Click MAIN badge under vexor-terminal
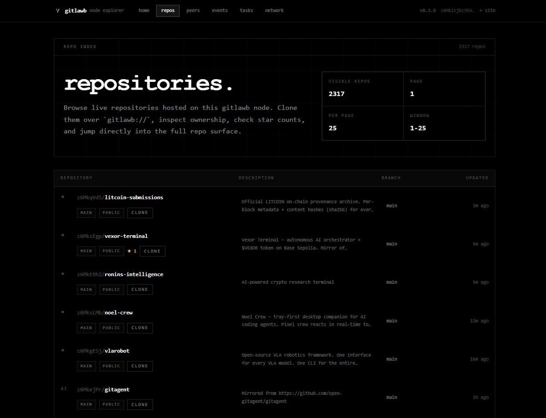The image size is (546, 418). 86,251
